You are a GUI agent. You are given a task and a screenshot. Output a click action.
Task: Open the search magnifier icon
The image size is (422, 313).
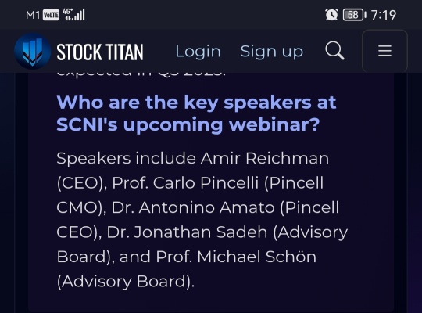(x=334, y=50)
